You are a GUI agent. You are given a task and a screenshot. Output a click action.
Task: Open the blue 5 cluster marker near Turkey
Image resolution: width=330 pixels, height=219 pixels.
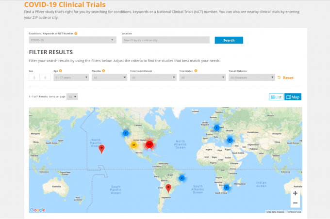point(230,140)
